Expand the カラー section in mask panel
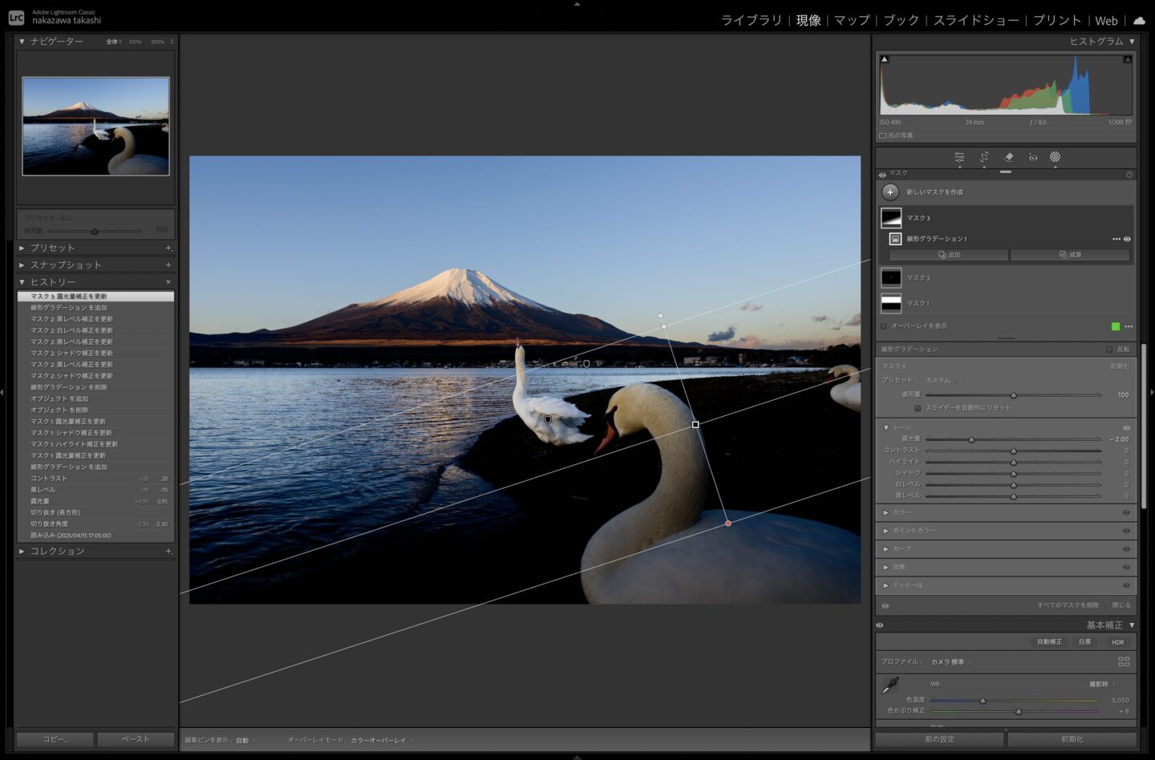 pos(885,512)
